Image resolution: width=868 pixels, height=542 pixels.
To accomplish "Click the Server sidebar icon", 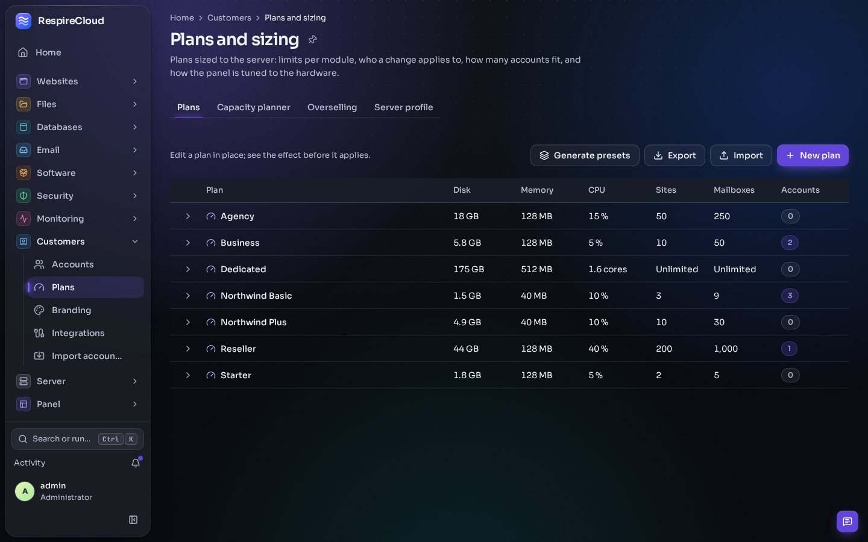I will (24, 381).
